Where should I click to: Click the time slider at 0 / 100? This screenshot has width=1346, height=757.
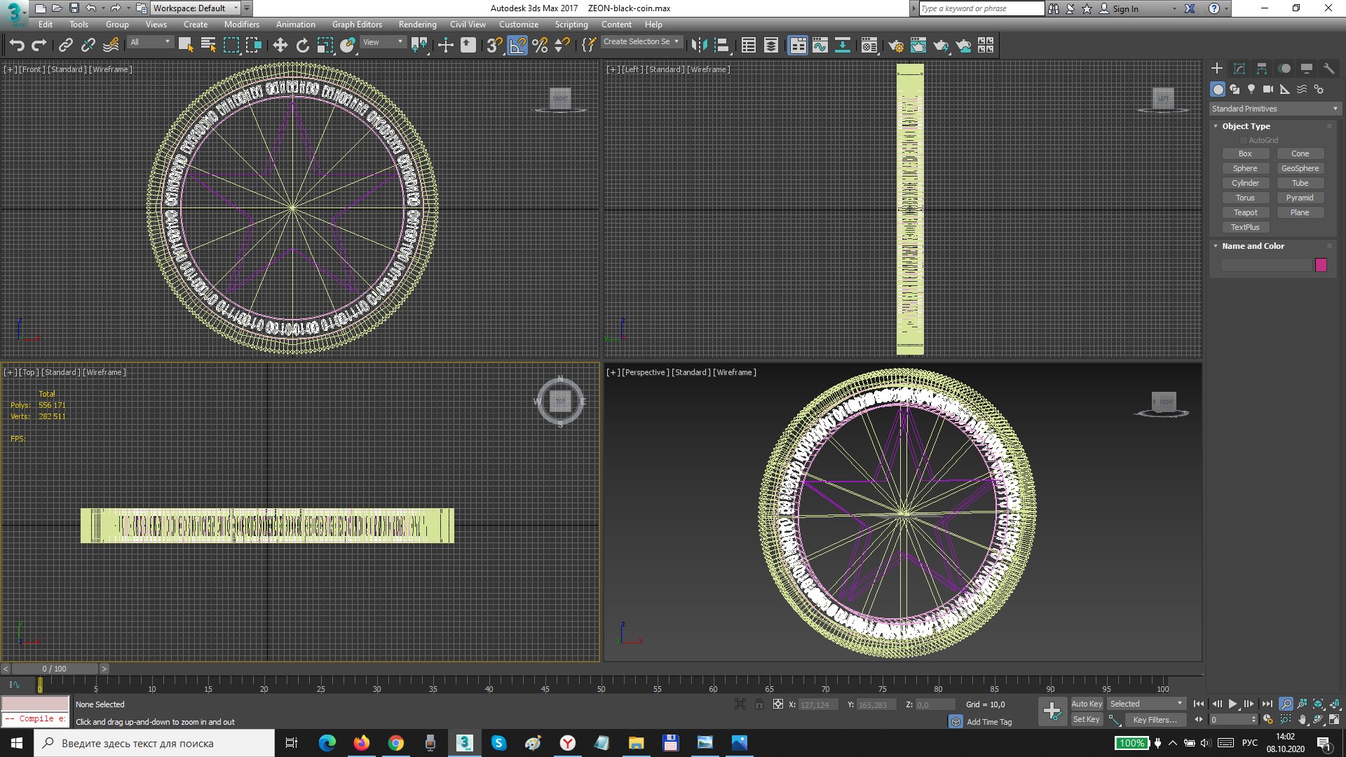(x=55, y=669)
